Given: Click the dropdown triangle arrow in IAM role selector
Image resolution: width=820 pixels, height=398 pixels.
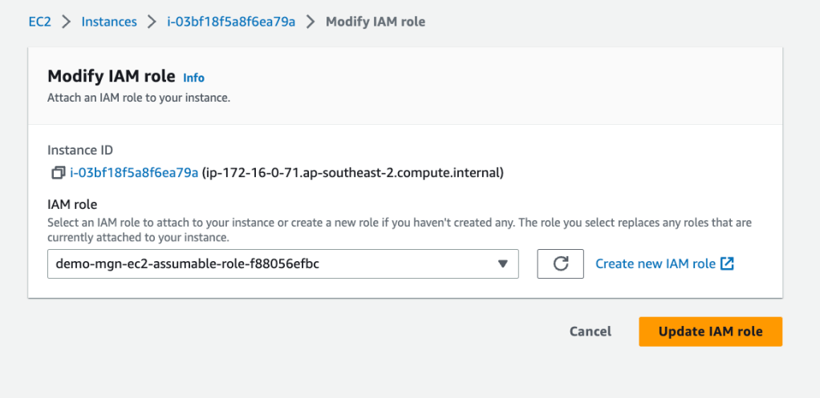Looking at the screenshot, I should [502, 263].
